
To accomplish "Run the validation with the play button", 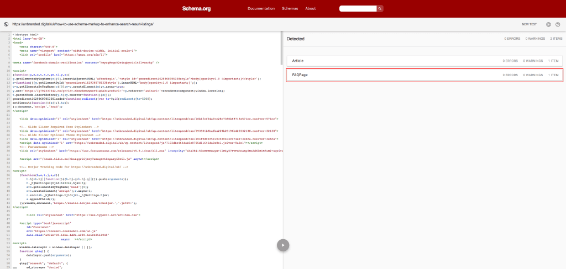I will 283,245.
